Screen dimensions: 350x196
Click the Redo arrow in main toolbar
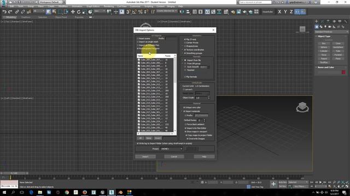pyautogui.click(x=10, y=12)
